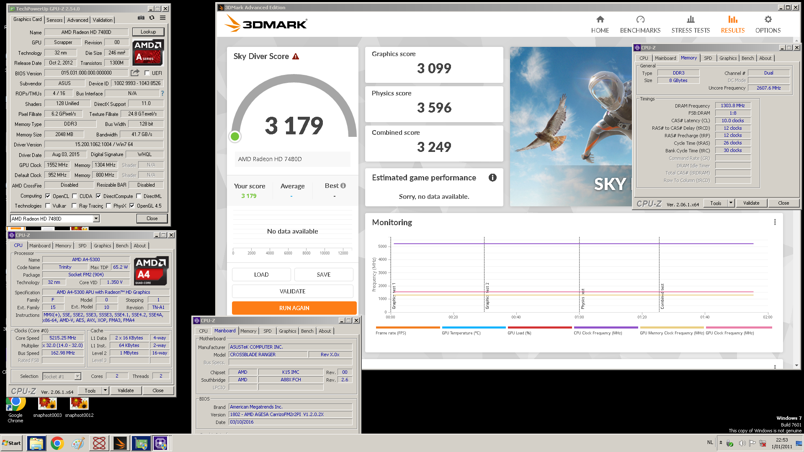
Task: Open the Bench tab in the CPU-Z Mainboard window
Action: [307, 331]
